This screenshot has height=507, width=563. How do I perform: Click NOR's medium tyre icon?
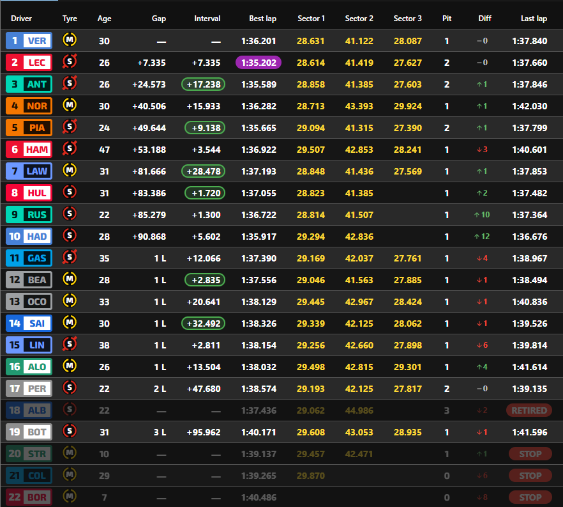pos(70,105)
